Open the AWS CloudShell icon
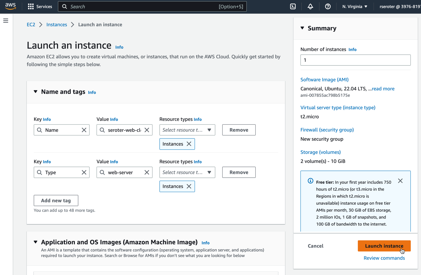421x275 pixels. click(x=293, y=7)
